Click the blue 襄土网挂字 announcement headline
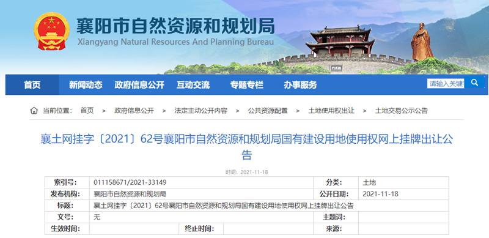This screenshot has width=489, height=238. tap(247, 146)
